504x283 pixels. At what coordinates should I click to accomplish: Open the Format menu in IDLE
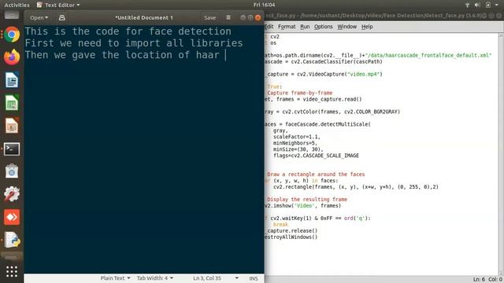coord(287,27)
